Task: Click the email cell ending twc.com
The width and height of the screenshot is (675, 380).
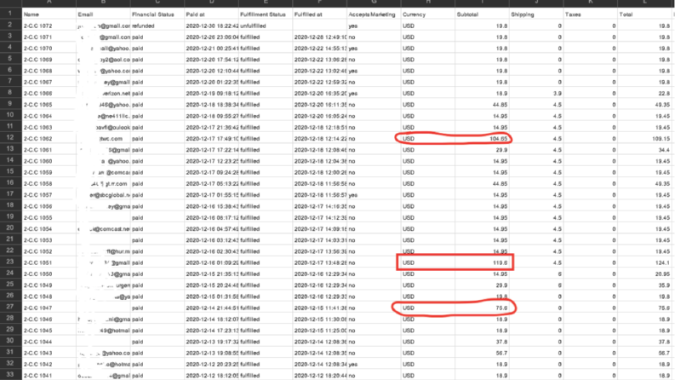Action: 103,139
